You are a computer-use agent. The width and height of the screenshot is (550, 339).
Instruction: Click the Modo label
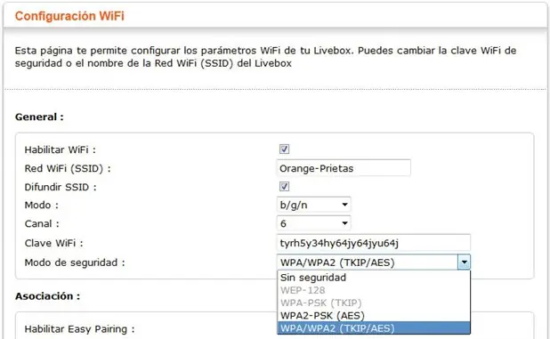pos(42,205)
